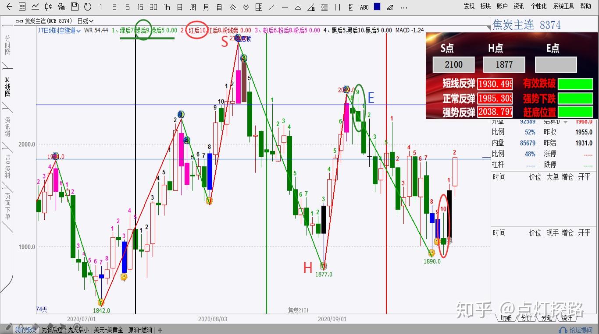The height and width of the screenshot is (334, 599).
Task: Switch to 明细 panel tab
Action: coord(506,318)
